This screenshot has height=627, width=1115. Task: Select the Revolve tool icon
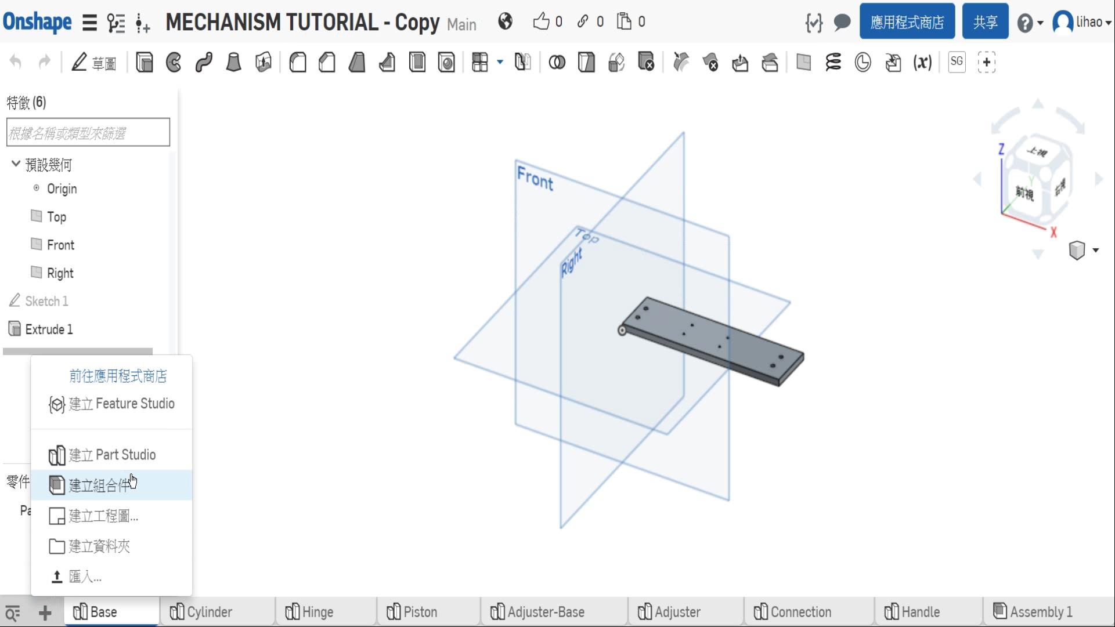pos(174,62)
